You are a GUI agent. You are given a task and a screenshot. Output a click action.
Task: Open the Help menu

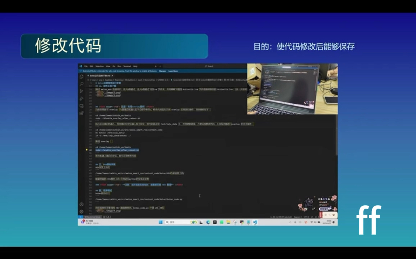135,66
